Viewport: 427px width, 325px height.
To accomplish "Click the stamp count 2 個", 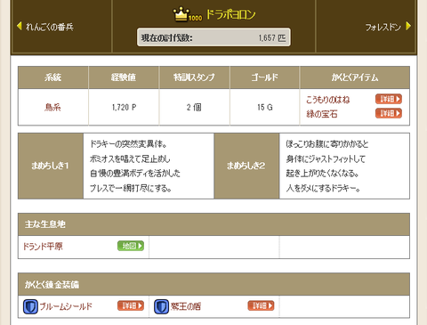I will coord(194,107).
